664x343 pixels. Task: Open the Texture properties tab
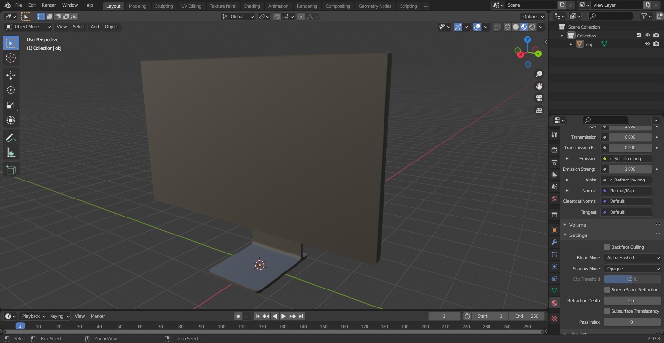click(x=554, y=319)
